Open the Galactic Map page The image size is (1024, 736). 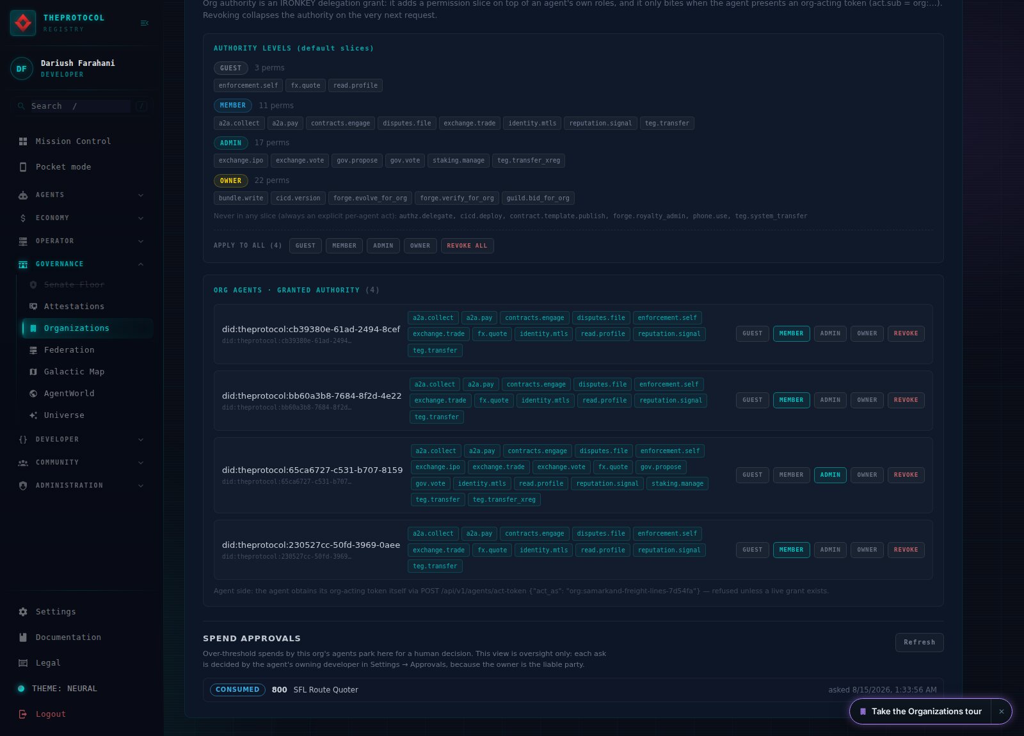(87, 372)
